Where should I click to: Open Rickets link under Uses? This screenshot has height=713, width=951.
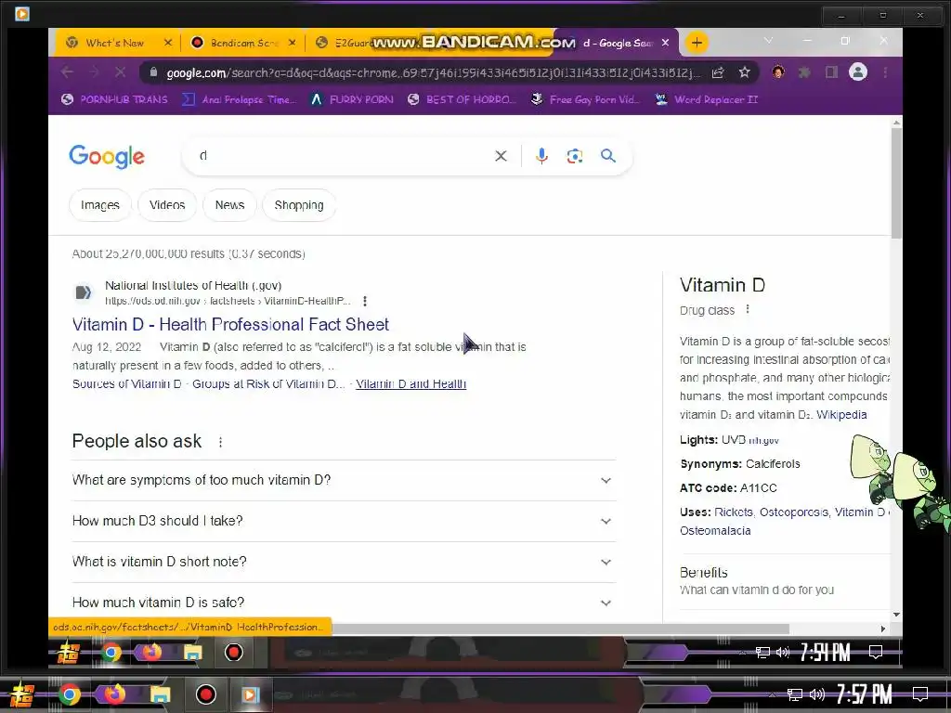[x=734, y=512]
